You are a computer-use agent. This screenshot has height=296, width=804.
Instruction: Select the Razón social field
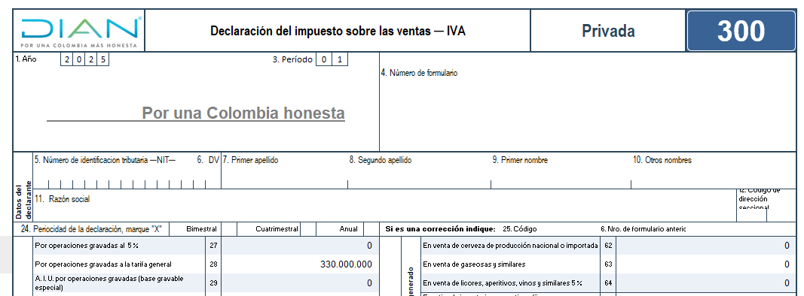[384, 205]
